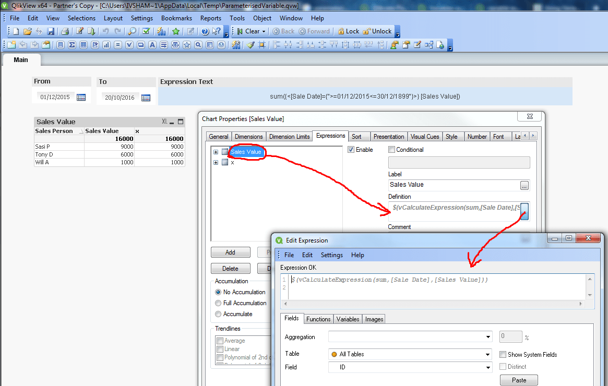Viewport: 608px width, 386px height.
Task: Switch to the Functions tab
Action: click(318, 319)
